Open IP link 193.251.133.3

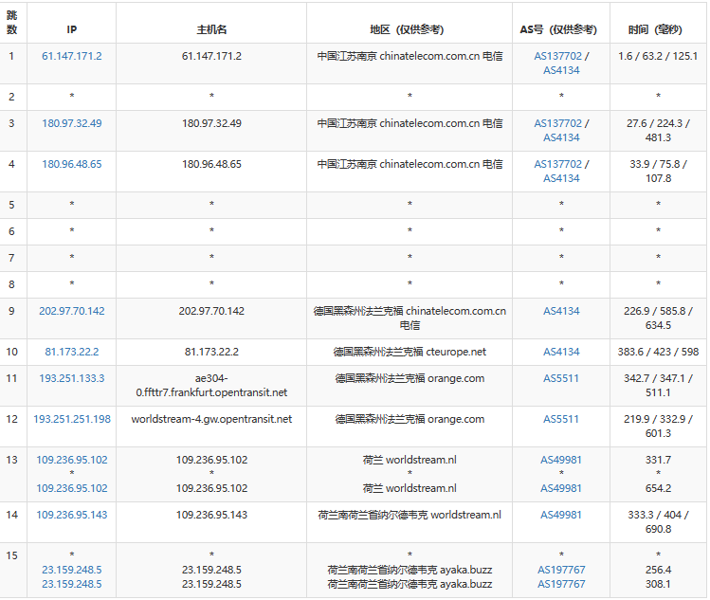(71, 378)
